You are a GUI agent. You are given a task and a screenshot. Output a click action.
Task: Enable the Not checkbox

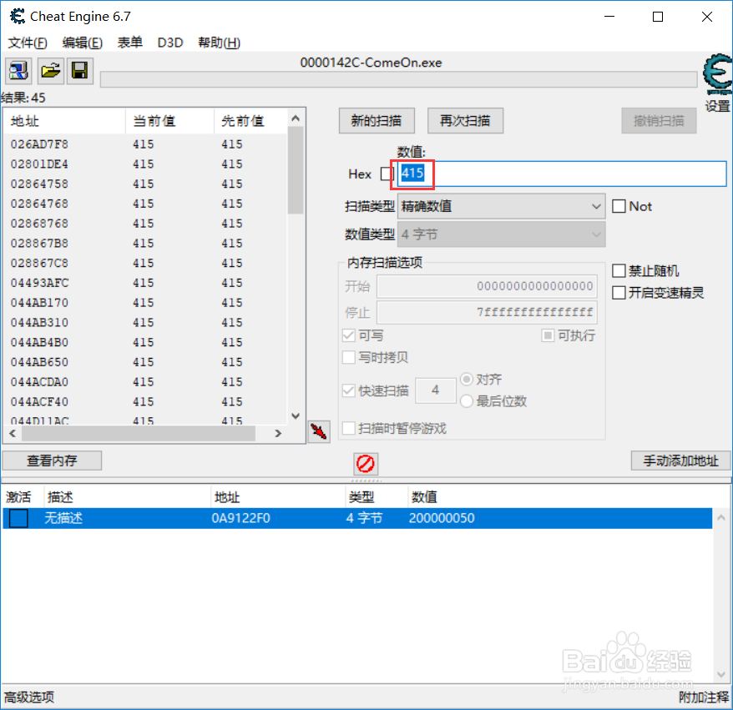619,206
